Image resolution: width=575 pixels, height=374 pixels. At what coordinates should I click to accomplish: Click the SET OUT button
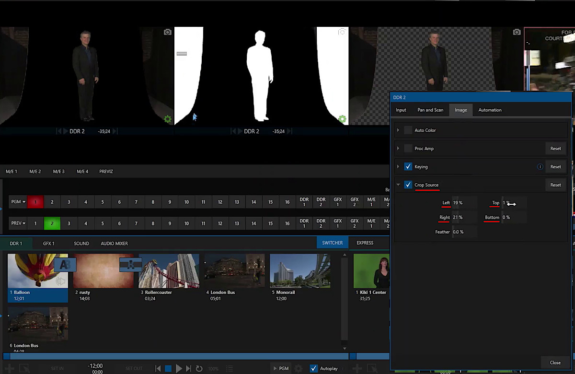point(134,368)
